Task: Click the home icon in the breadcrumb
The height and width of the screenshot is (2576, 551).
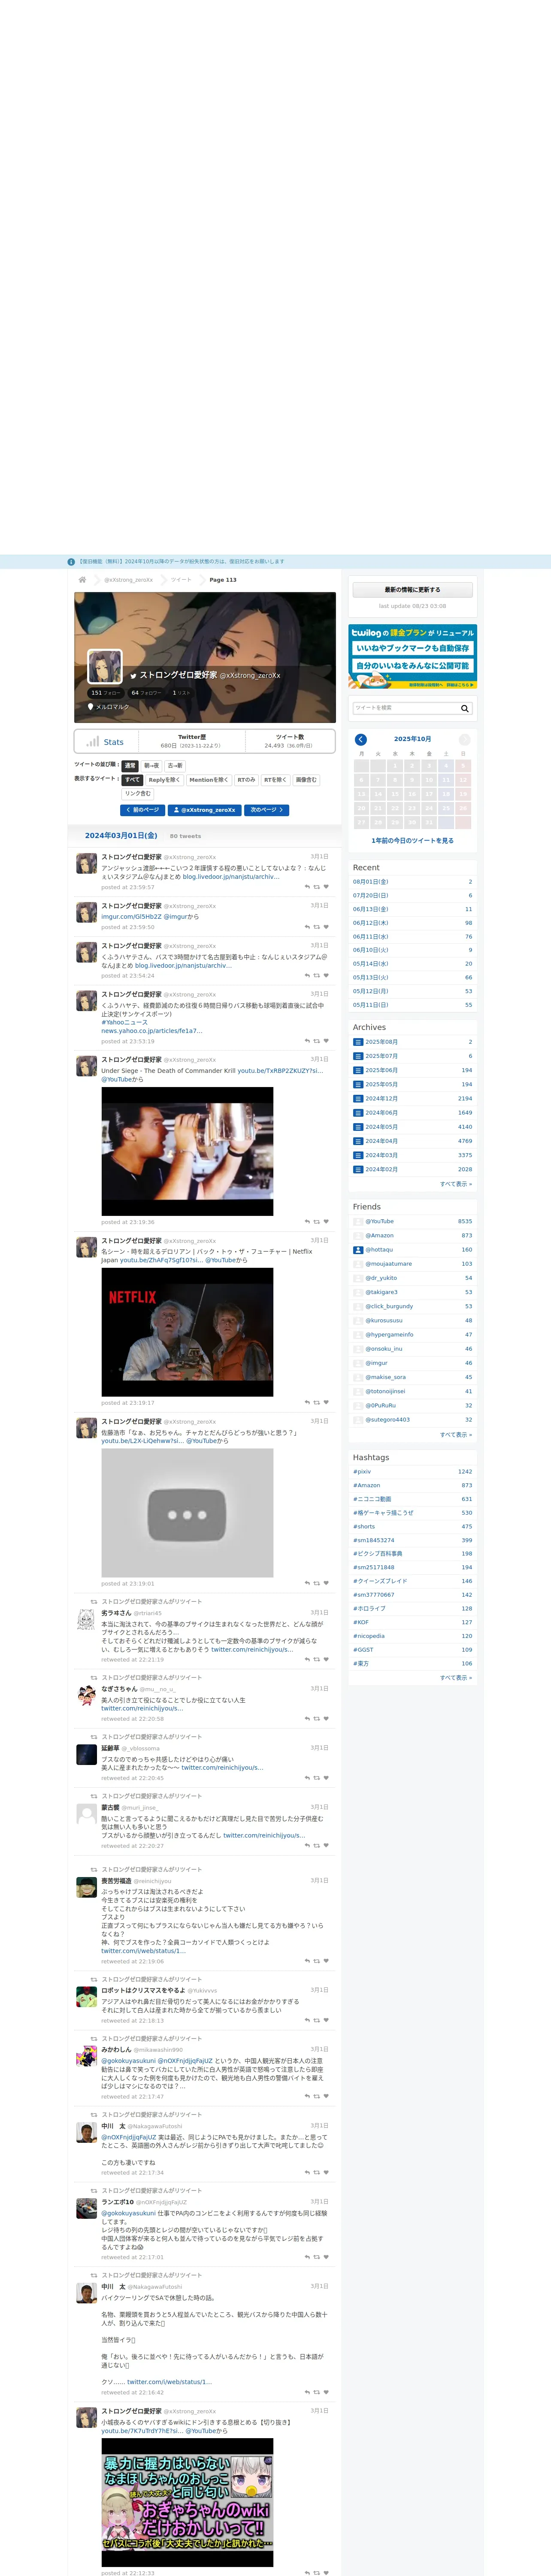Action: click(82, 579)
